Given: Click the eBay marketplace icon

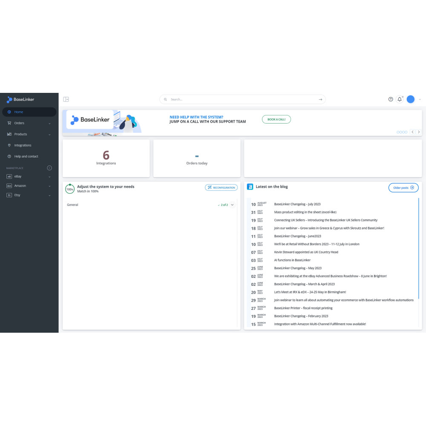Looking at the screenshot, I should (x=9, y=177).
